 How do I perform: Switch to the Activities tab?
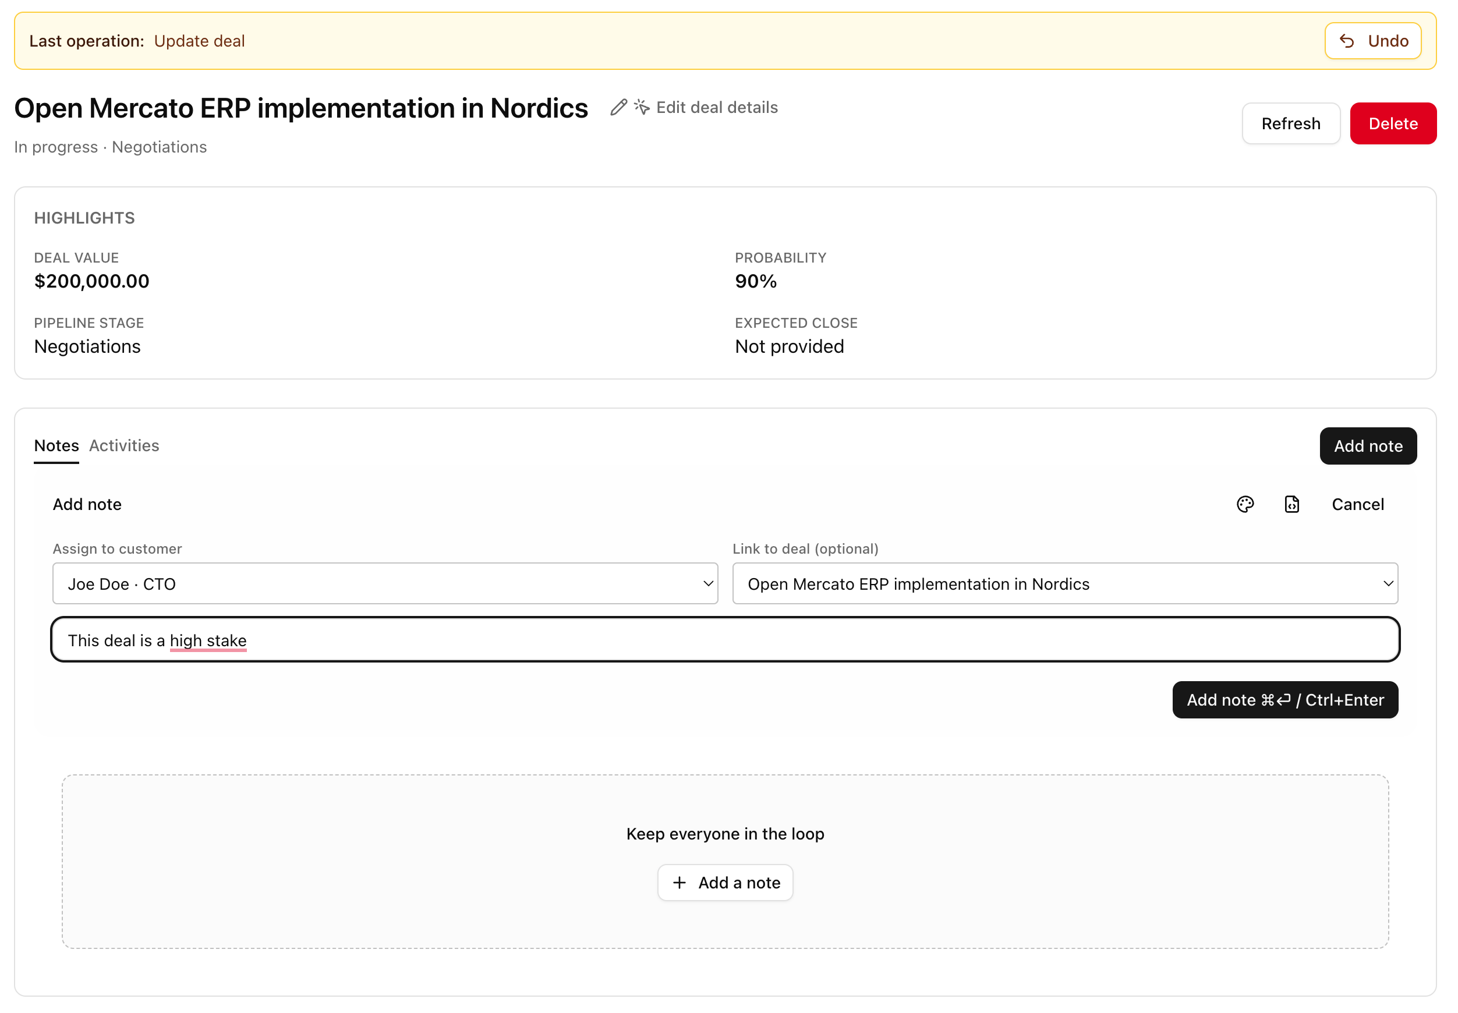124,445
